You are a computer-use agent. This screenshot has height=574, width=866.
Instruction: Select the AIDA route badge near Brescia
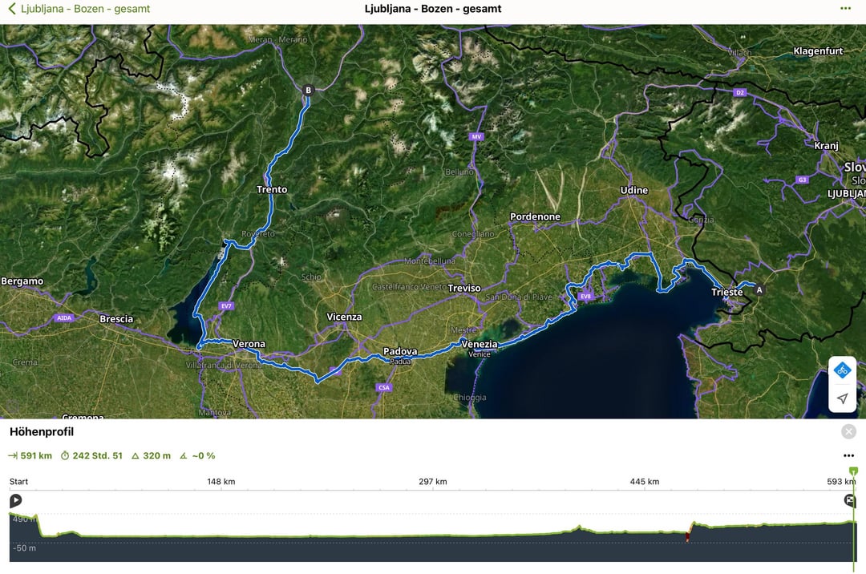click(x=64, y=318)
